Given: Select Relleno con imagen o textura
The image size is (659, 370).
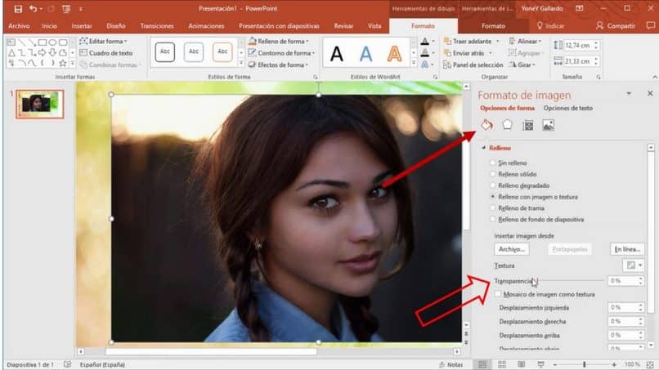Looking at the screenshot, I should click(534, 197).
